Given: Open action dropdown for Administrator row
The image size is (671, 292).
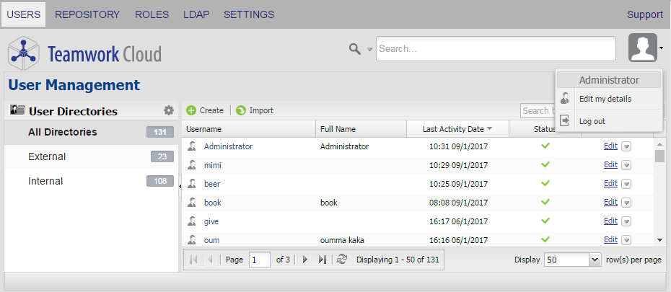Looking at the screenshot, I should (626, 146).
